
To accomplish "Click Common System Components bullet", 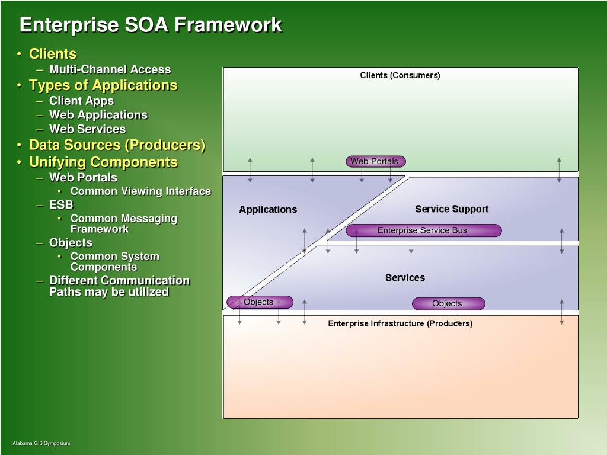I will click(x=114, y=261).
